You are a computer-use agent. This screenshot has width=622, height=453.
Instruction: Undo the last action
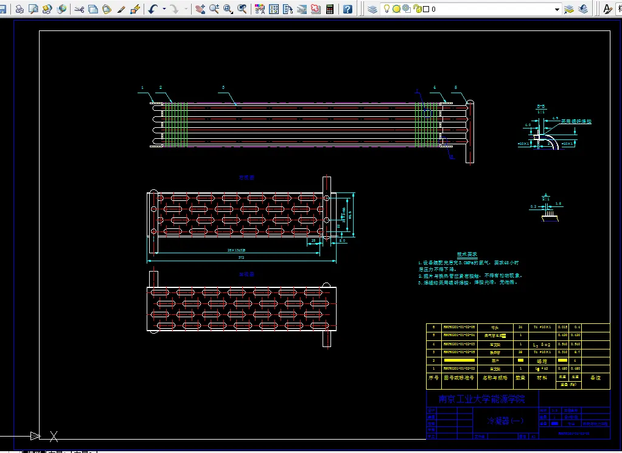(153, 9)
